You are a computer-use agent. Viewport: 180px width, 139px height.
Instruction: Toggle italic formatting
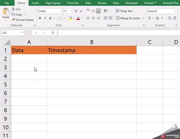point(45,18)
